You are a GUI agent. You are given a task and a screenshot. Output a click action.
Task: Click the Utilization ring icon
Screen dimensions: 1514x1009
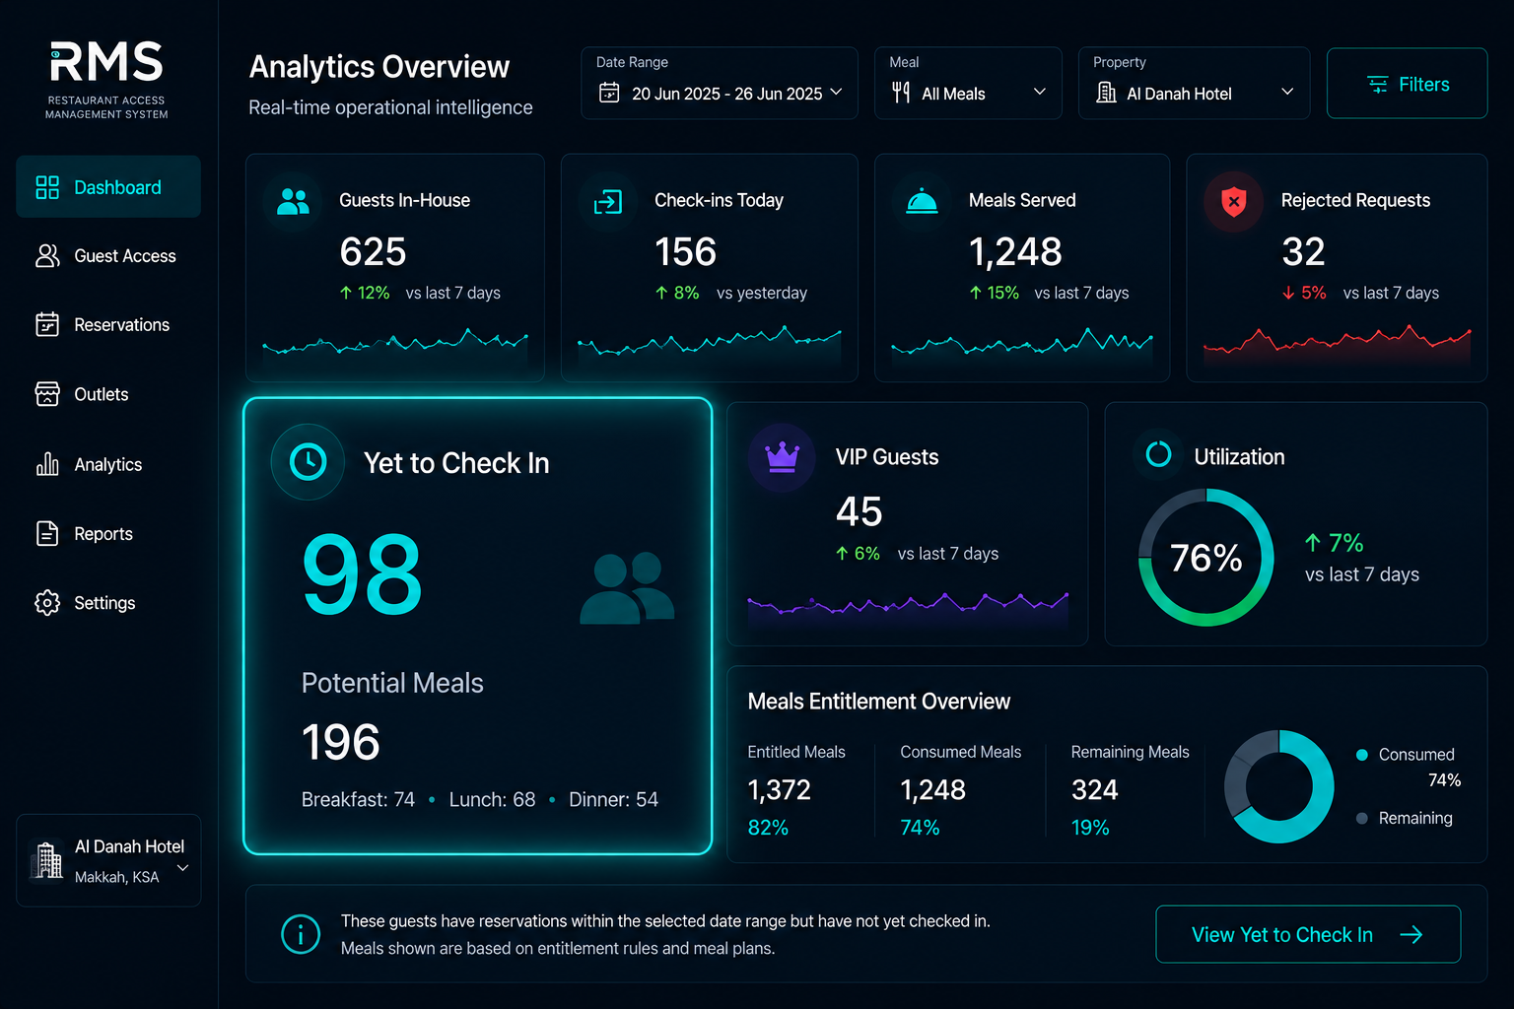(x=1159, y=454)
